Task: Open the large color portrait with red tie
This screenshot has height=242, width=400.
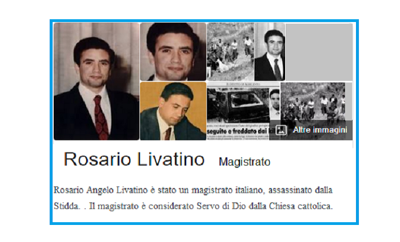Action: pos(97,81)
